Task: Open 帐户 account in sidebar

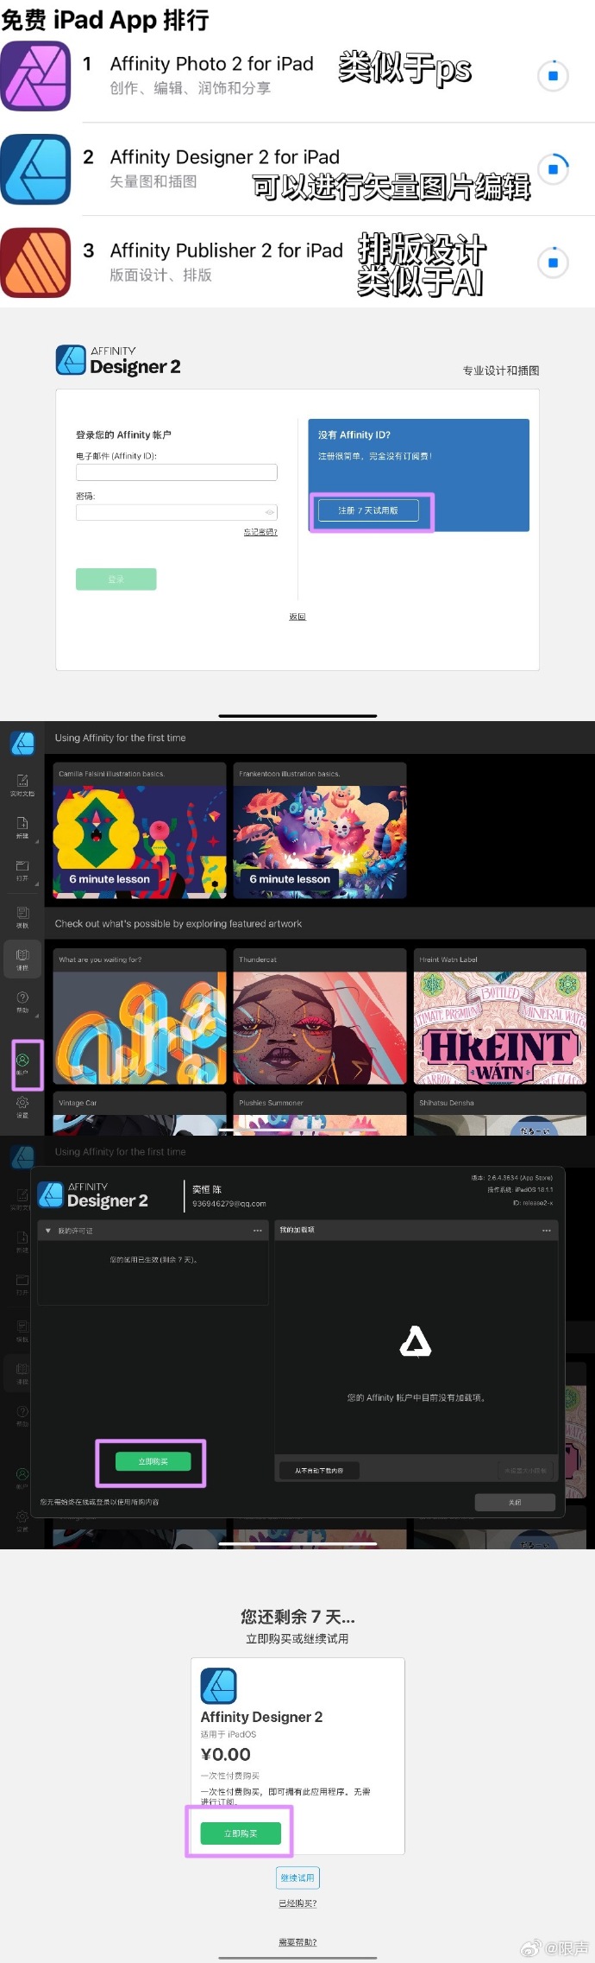Action: [22, 1064]
